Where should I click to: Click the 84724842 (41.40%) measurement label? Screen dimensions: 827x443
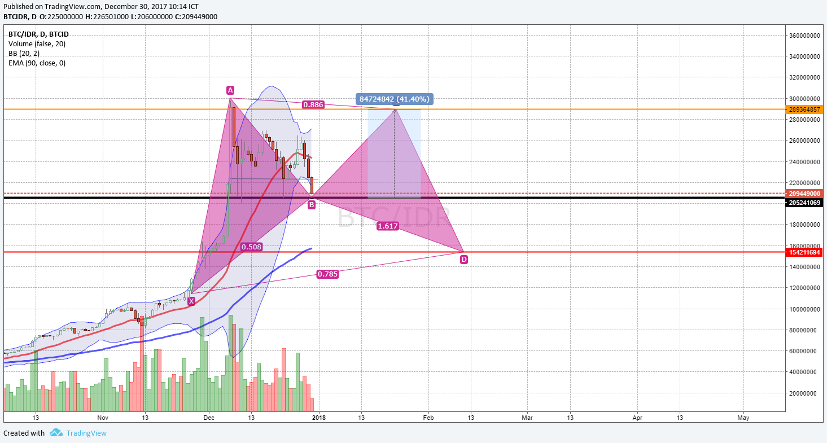coord(394,99)
